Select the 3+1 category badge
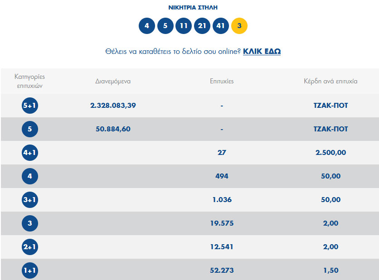 (30, 200)
